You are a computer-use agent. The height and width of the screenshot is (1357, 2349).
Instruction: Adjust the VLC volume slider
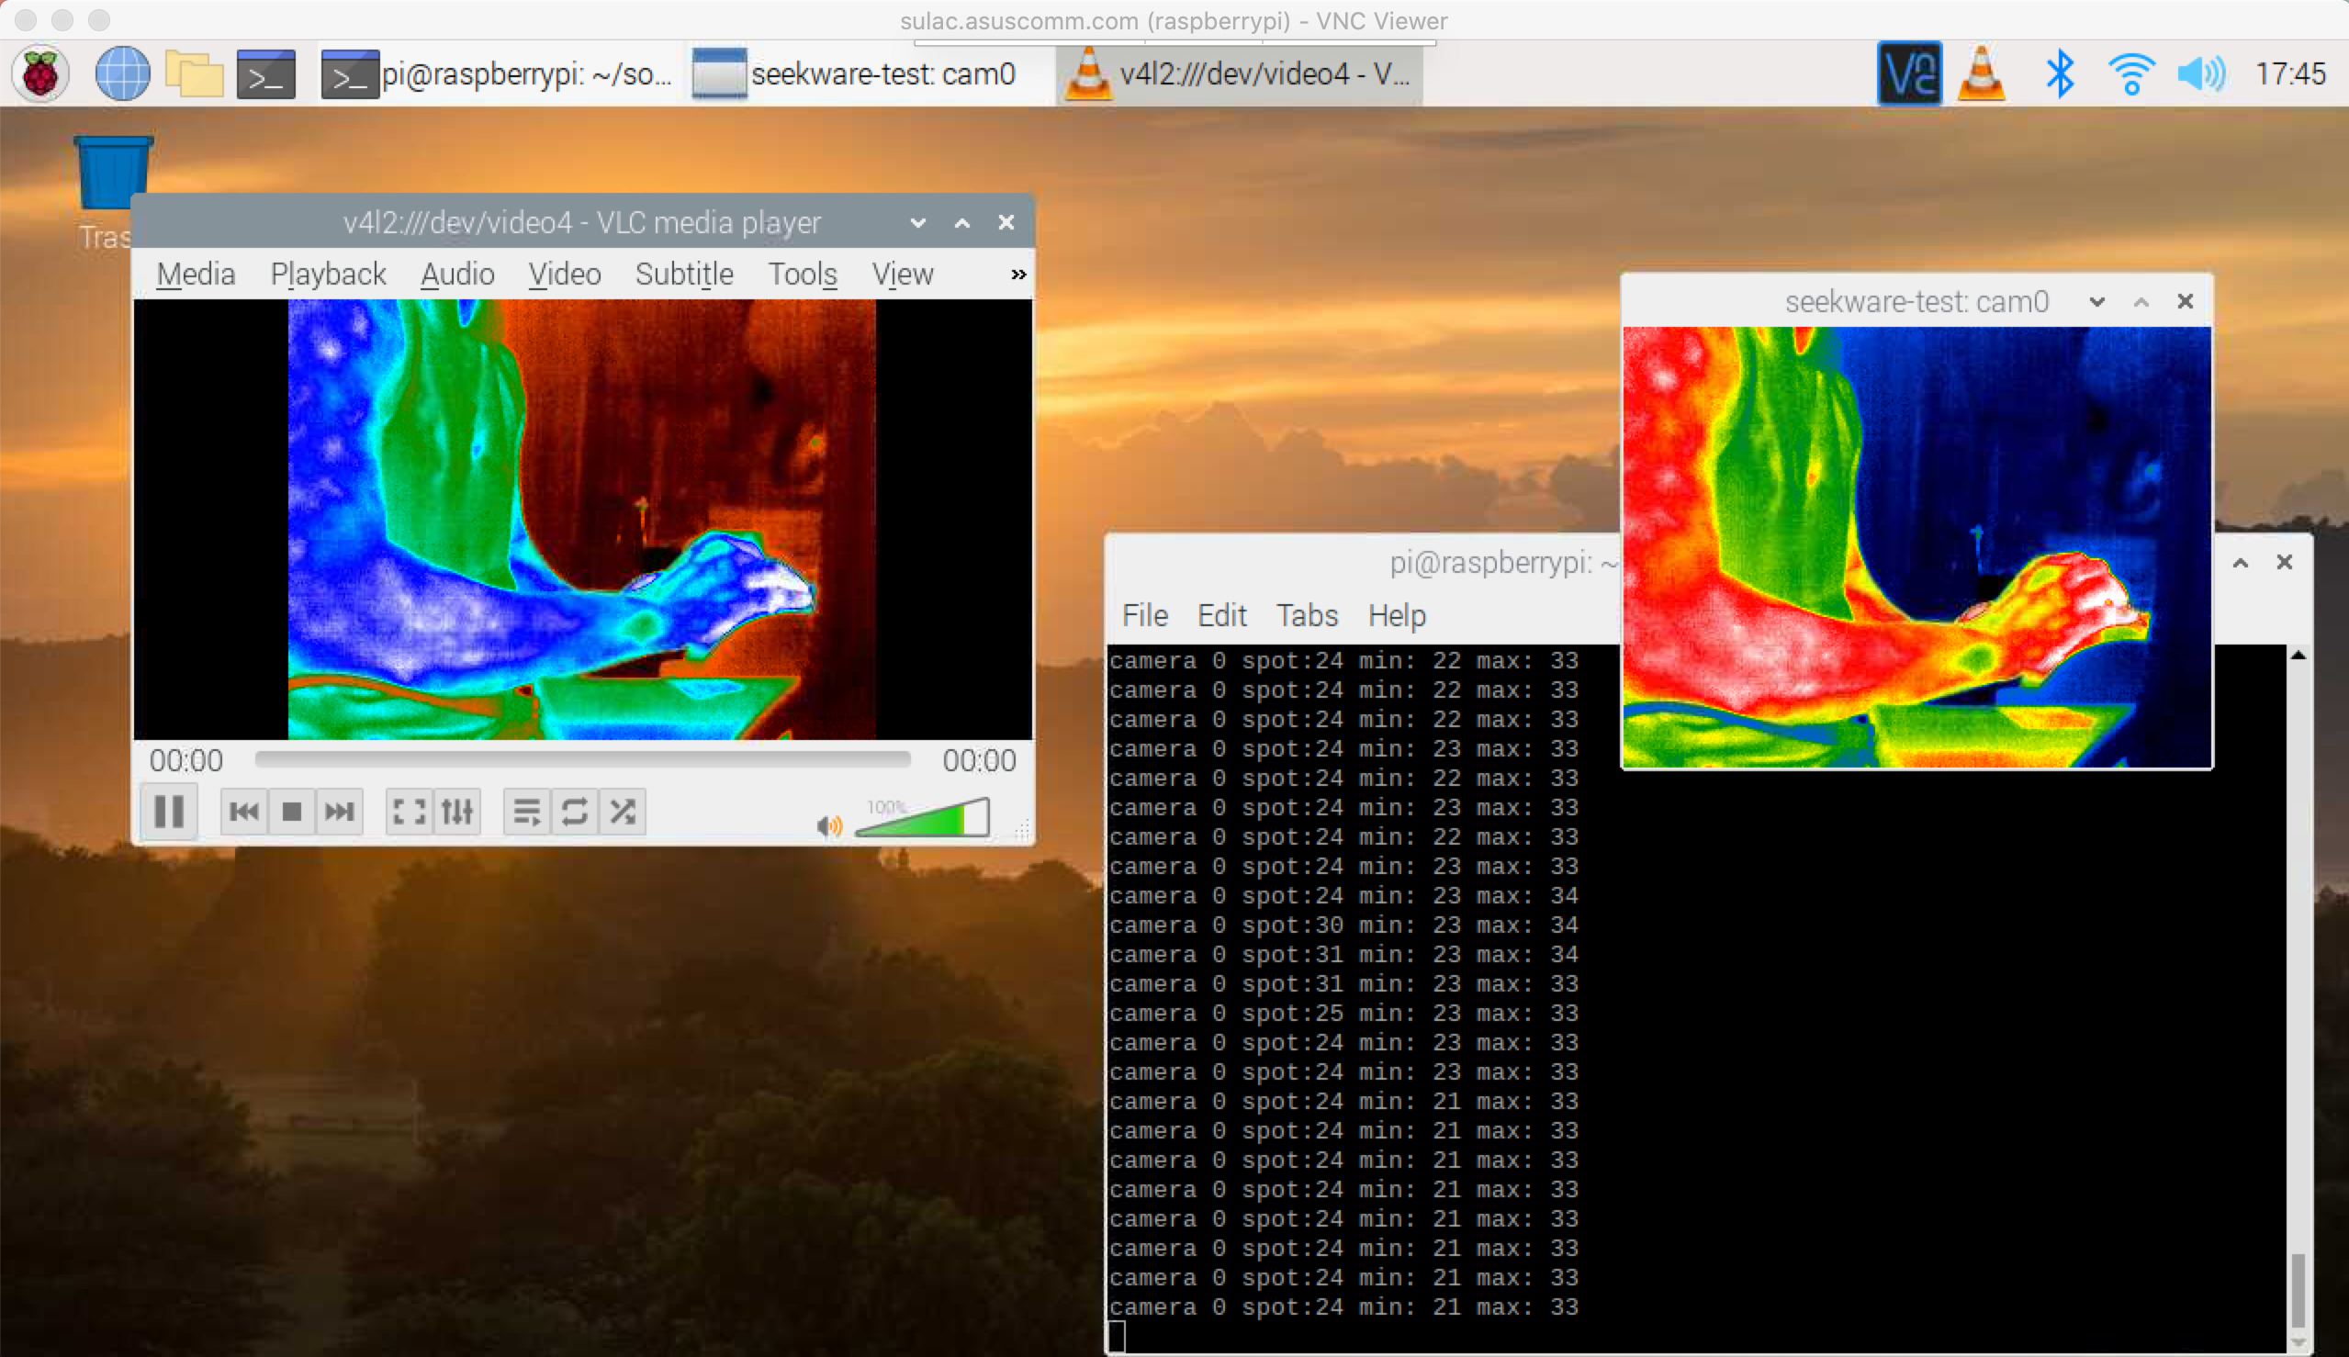click(922, 816)
